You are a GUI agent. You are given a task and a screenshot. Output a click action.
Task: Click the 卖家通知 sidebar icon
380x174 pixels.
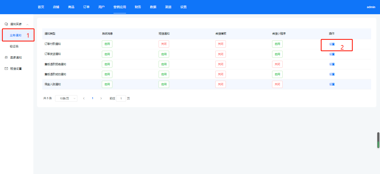6,58
